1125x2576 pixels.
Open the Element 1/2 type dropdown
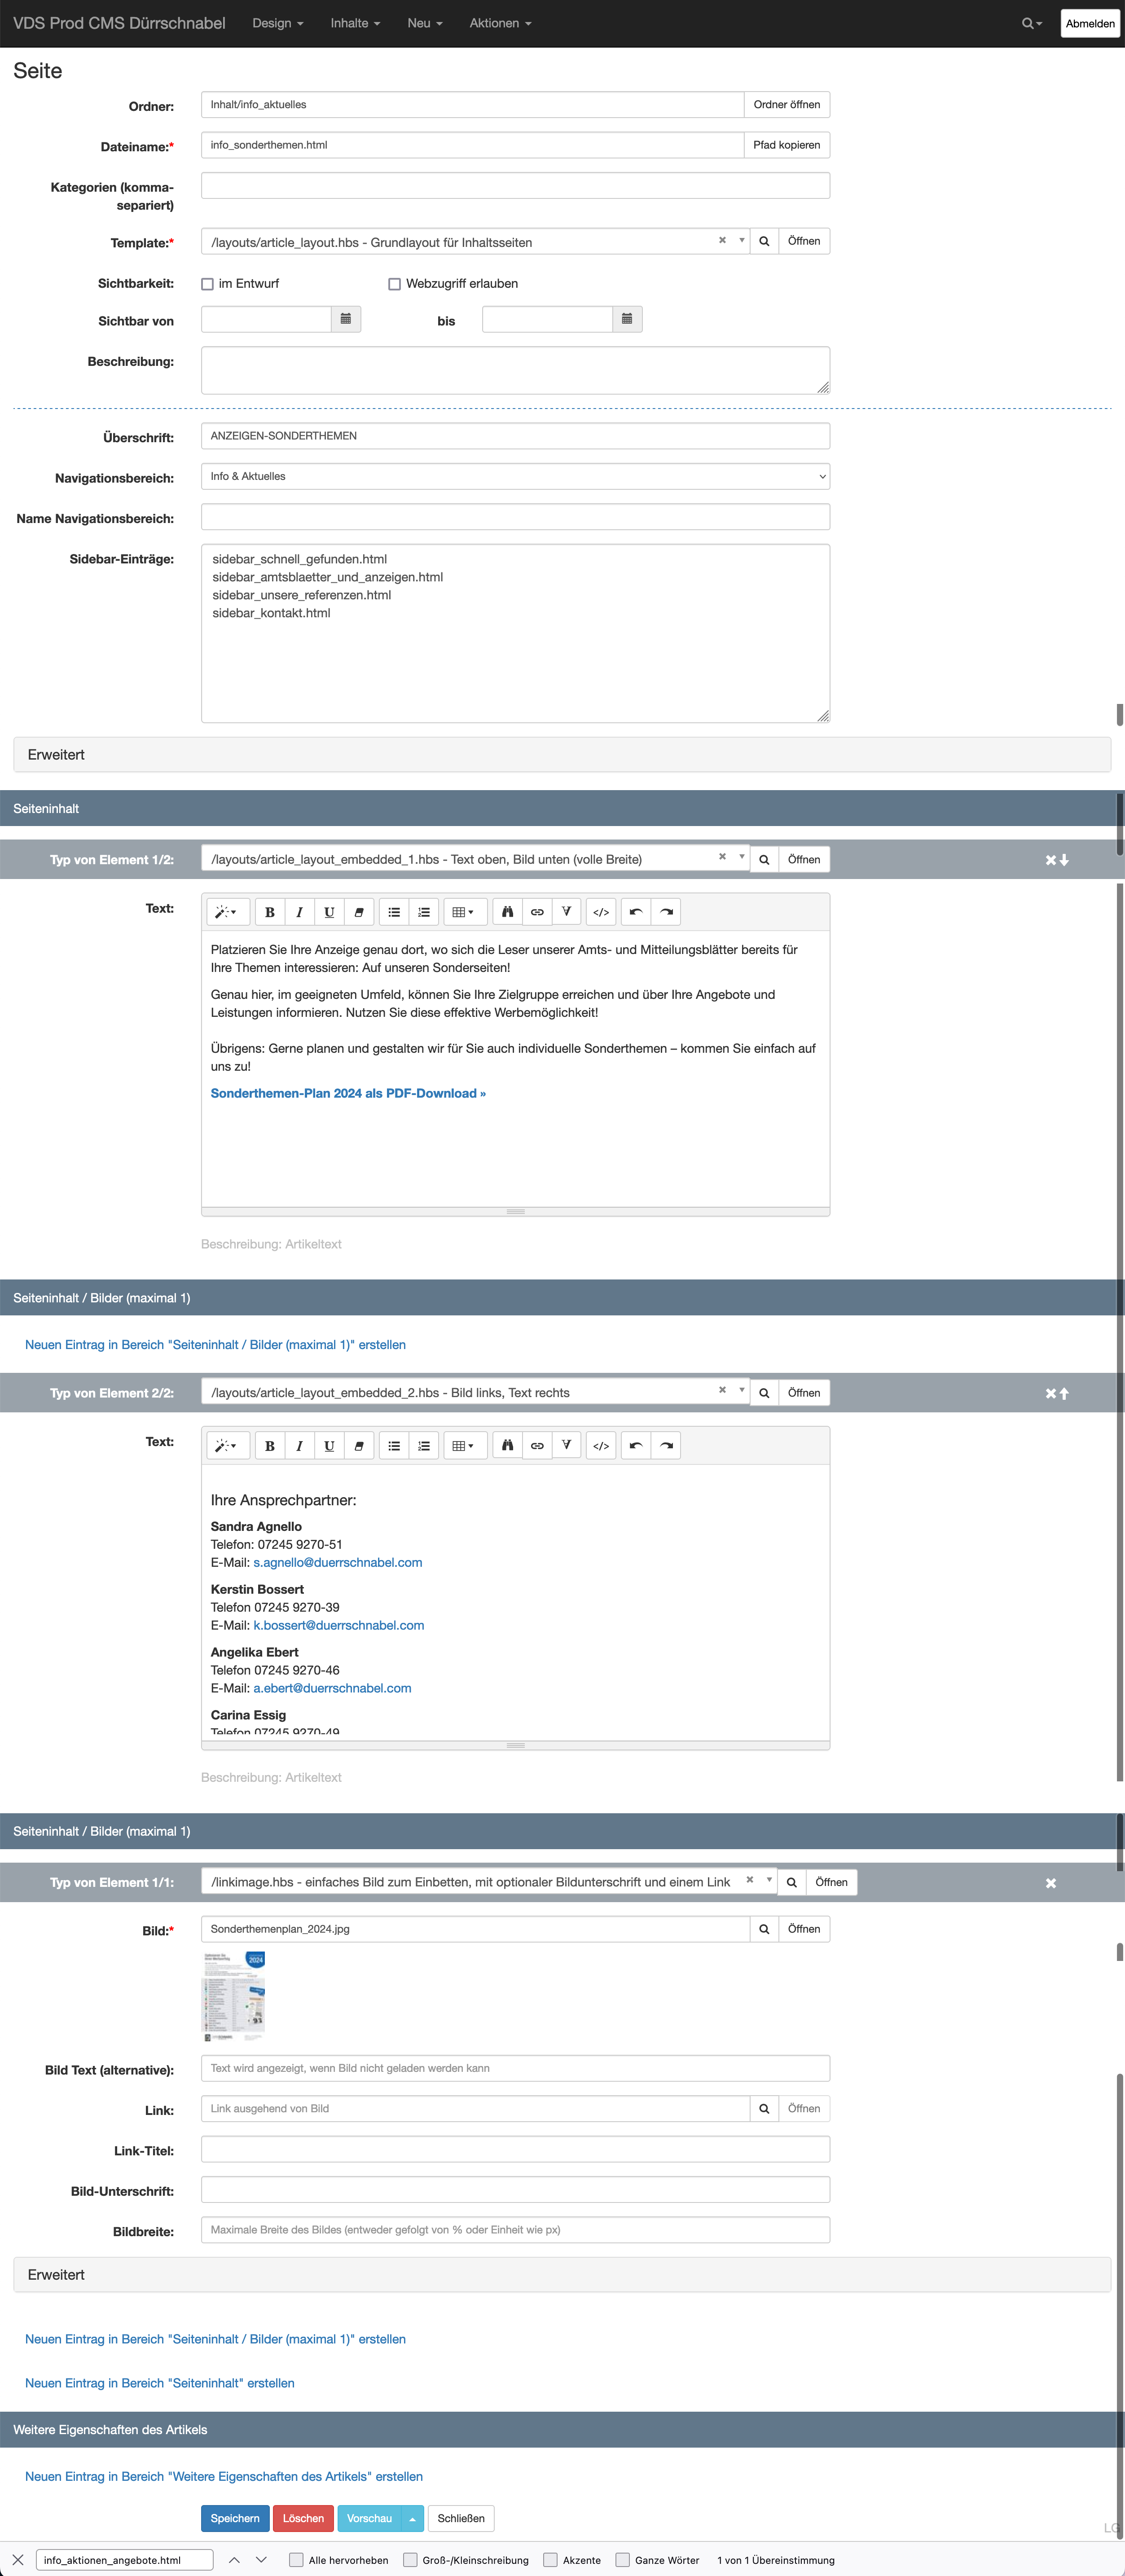(x=475, y=859)
